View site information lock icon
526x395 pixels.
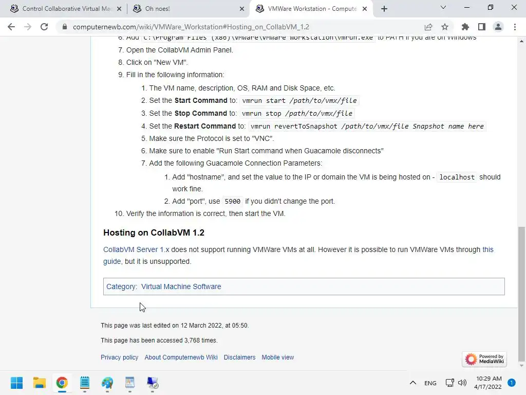[x=65, y=27]
